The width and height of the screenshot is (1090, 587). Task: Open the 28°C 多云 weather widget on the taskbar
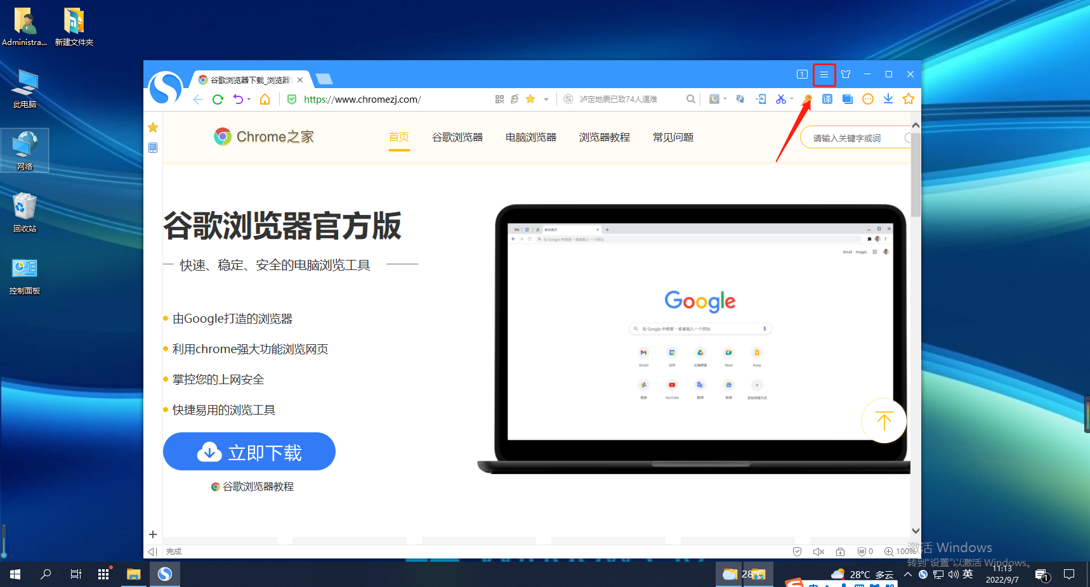[862, 574]
